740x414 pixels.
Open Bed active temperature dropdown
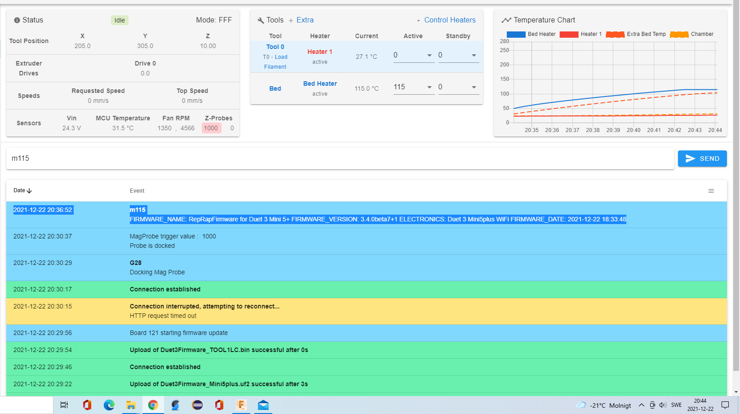pyautogui.click(x=429, y=87)
